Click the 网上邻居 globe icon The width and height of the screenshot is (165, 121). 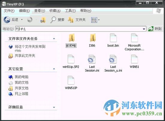tap(10, 94)
